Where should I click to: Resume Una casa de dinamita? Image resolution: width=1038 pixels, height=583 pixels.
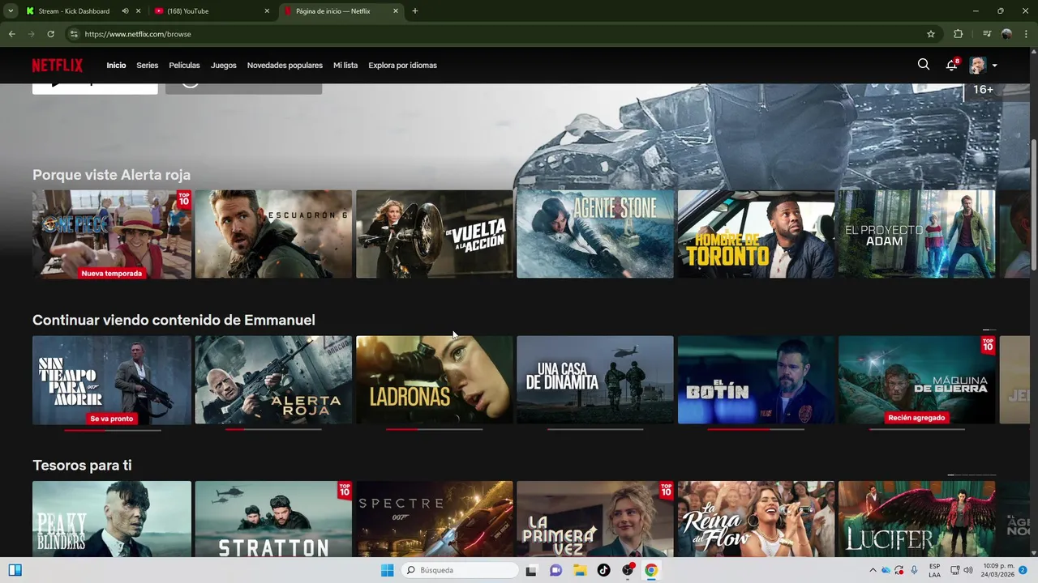(x=595, y=380)
